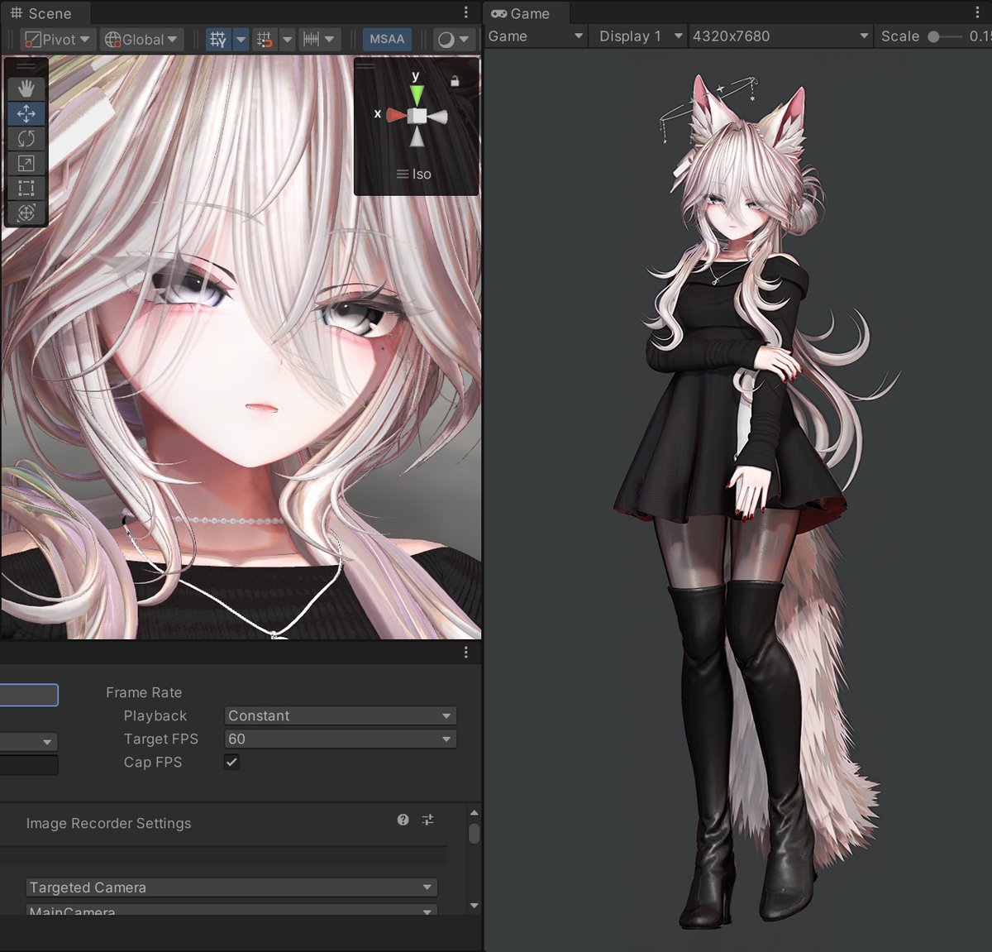Open grid snapping settings dropdown arrow

pyautogui.click(x=287, y=39)
